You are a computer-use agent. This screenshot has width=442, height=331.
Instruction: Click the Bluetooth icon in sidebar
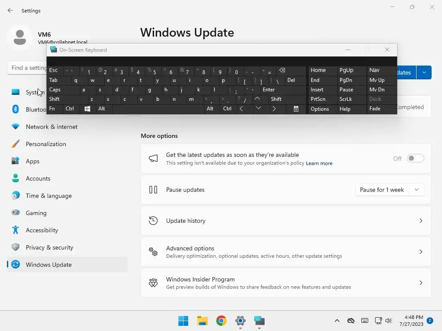(x=16, y=109)
